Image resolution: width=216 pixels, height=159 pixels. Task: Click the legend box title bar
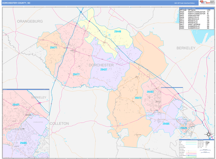coord(197,140)
